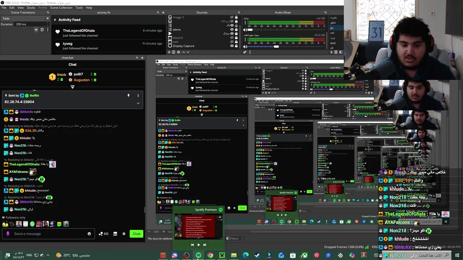
Task: Show the discord source via eye icon
Action: [232, 38]
